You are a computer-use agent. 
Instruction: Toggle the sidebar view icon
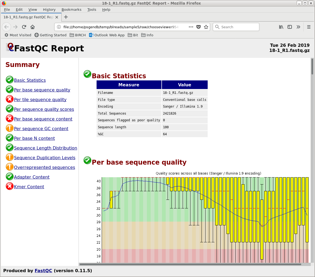[x=290, y=27]
